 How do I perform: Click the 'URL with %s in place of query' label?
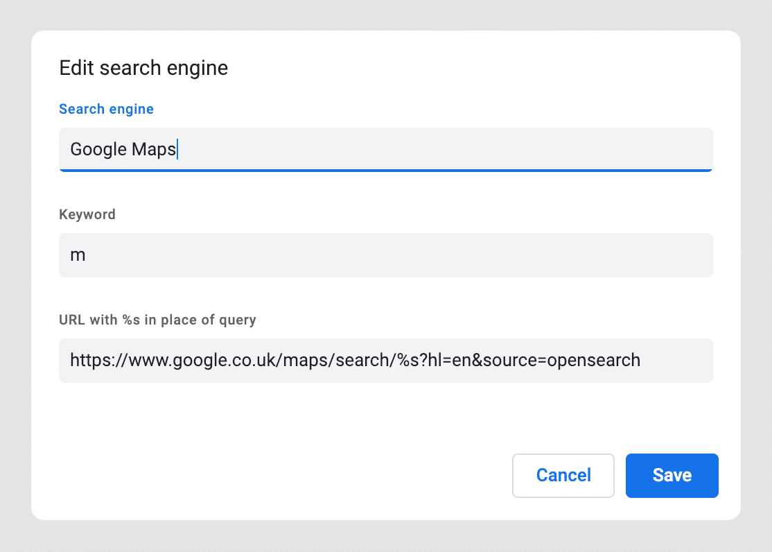point(157,320)
